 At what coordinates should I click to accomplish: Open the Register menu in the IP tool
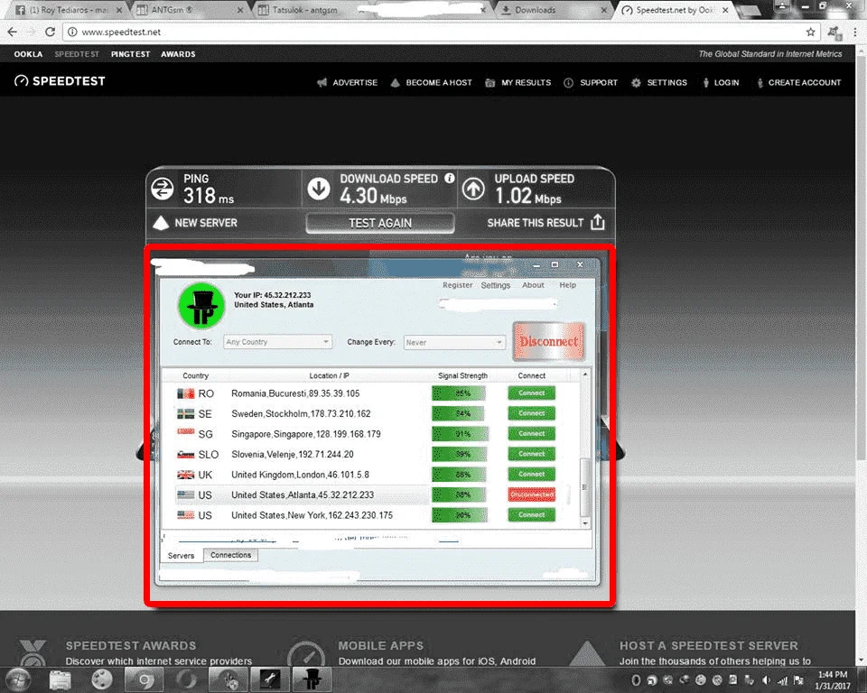[457, 285]
